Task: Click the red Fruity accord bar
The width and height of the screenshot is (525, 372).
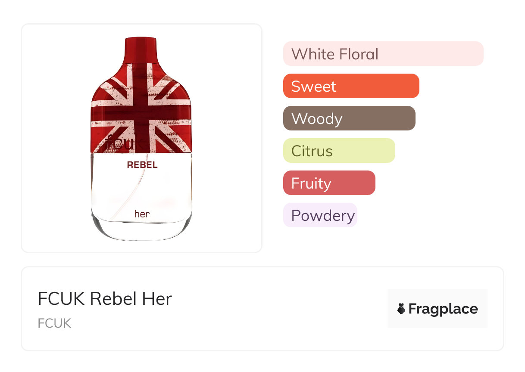Action: [329, 183]
